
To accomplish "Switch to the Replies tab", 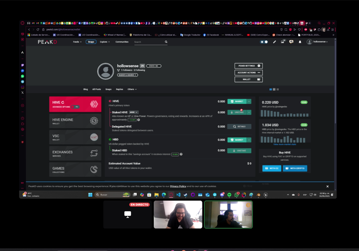I will [x=119, y=89].
